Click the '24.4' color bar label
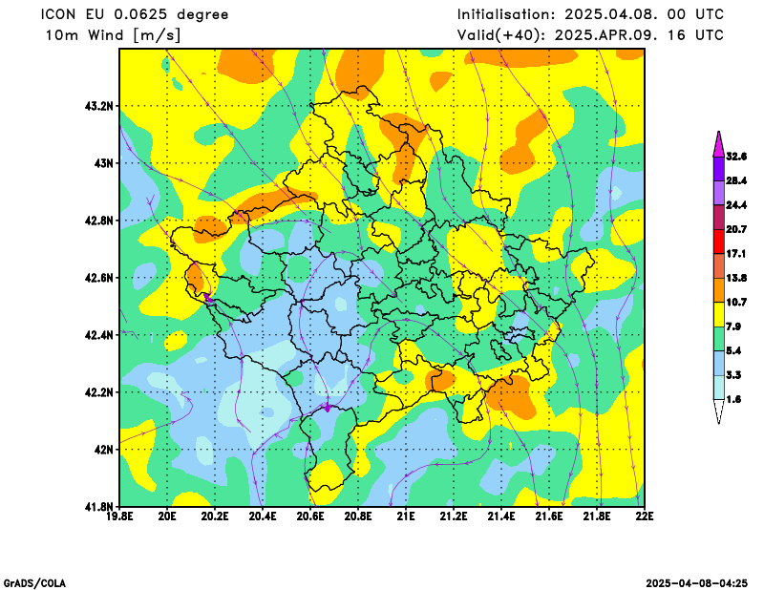The height and width of the screenshot is (590, 764). [736, 205]
